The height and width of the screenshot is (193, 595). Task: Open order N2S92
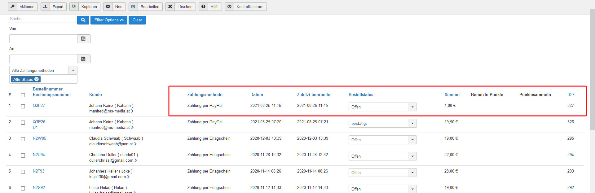pos(39,187)
